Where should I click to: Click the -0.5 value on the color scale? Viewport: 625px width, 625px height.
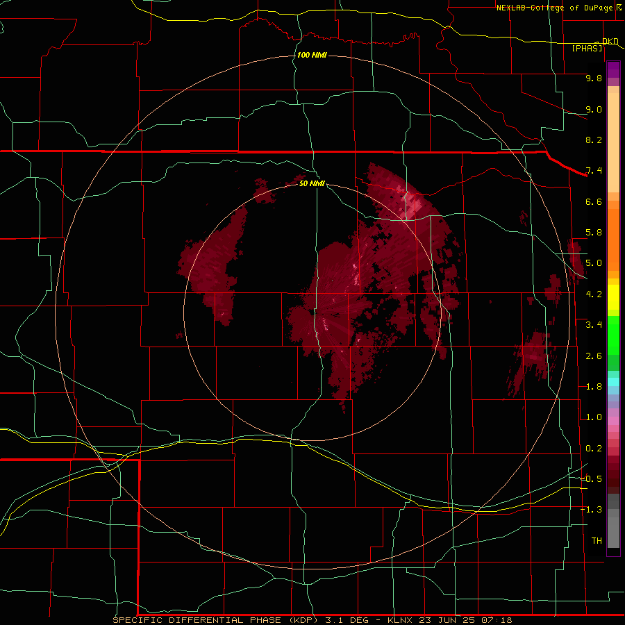pos(591,479)
